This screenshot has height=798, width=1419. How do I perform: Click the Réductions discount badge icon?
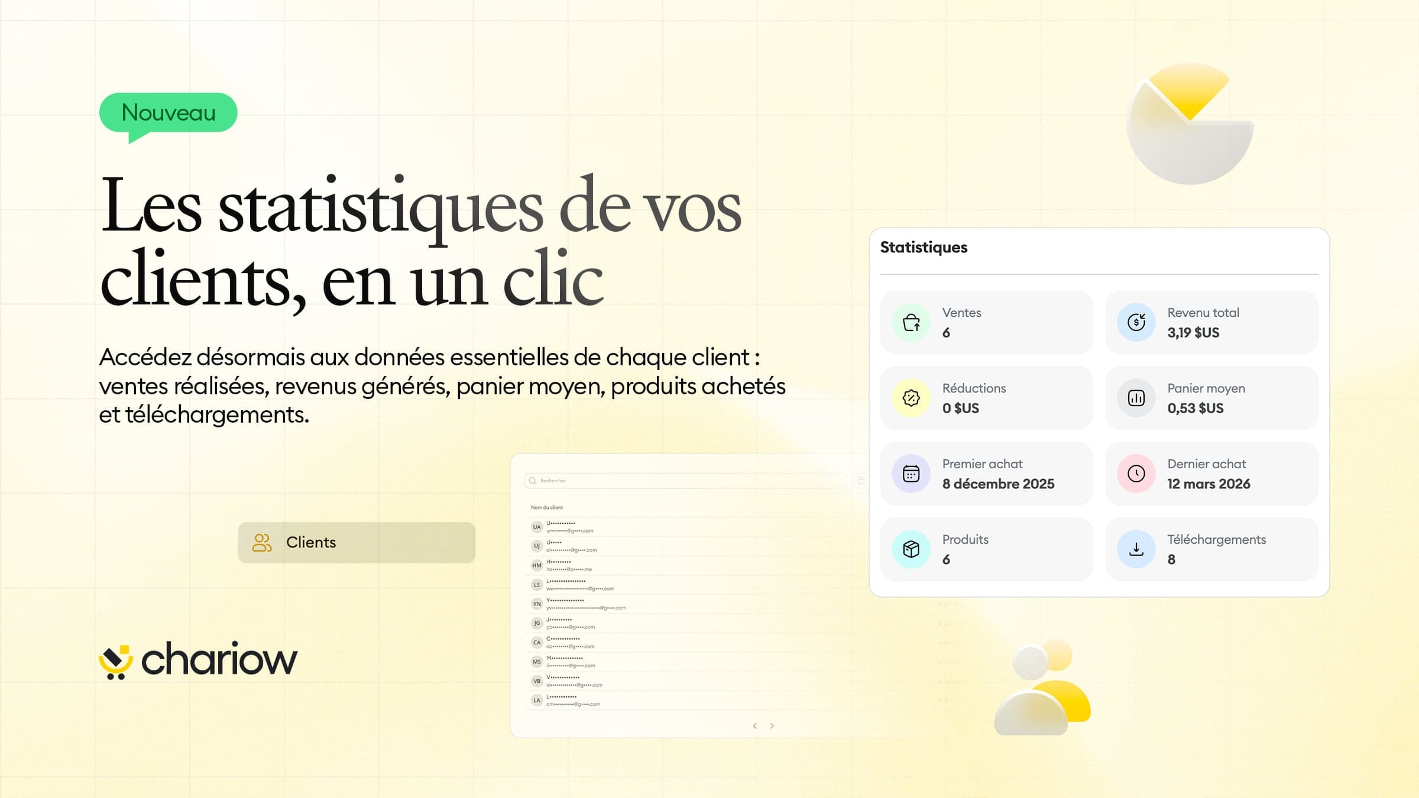[x=911, y=398]
